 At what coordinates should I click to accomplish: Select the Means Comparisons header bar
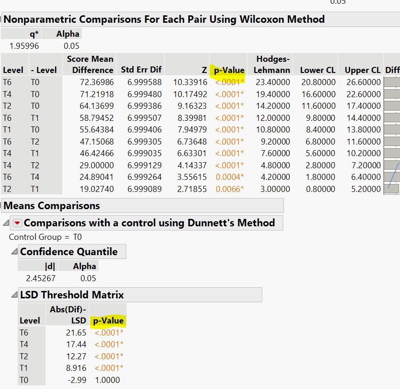point(47,205)
